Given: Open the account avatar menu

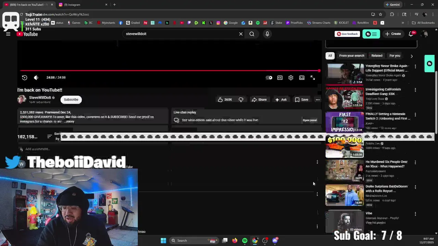Looking at the screenshot, I should coord(425,34).
